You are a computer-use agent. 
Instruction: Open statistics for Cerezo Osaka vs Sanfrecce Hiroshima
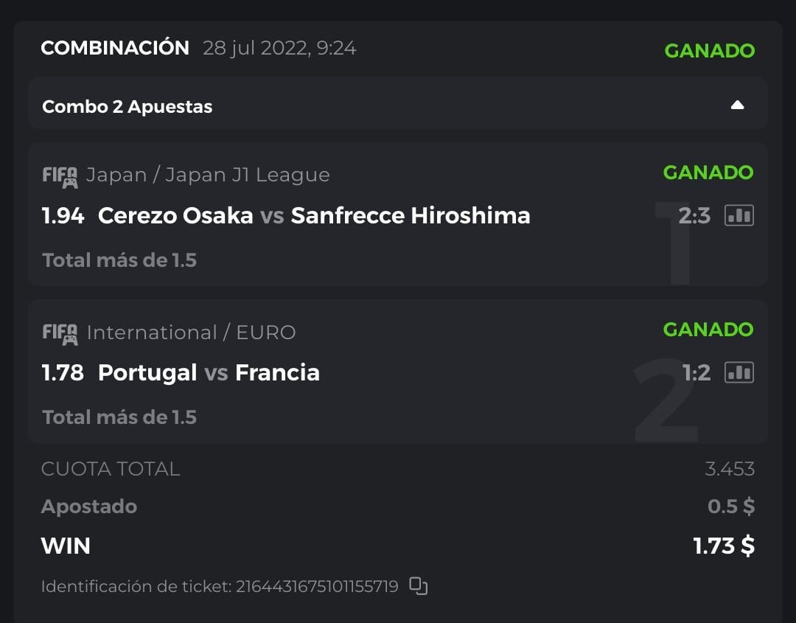pyautogui.click(x=739, y=215)
